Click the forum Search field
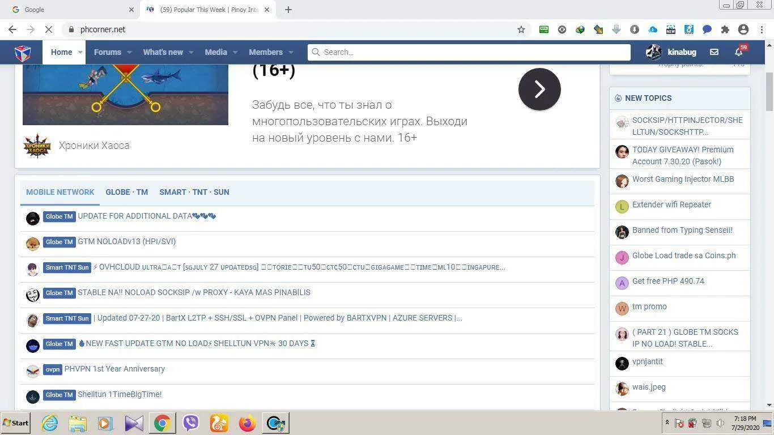Image resolution: width=774 pixels, height=435 pixels. tap(469, 52)
